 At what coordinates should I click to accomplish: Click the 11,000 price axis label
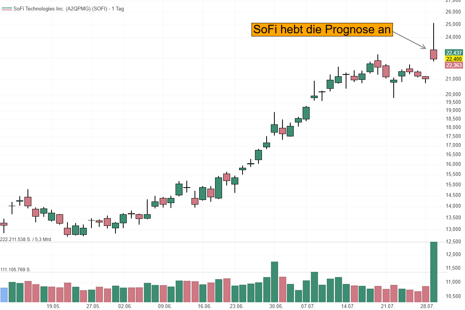coord(453,282)
